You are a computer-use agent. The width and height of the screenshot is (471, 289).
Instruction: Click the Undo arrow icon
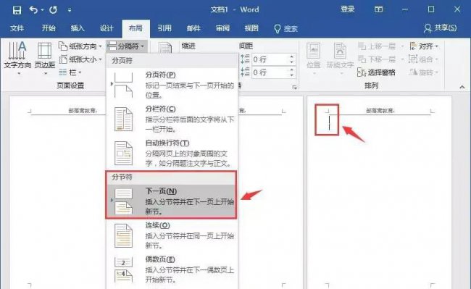[33, 10]
